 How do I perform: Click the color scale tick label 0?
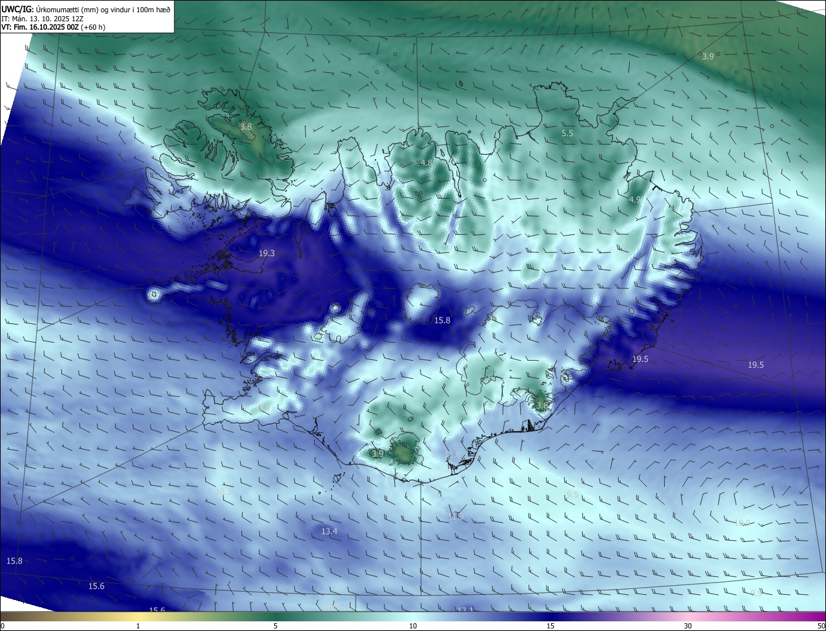pyautogui.click(x=3, y=626)
